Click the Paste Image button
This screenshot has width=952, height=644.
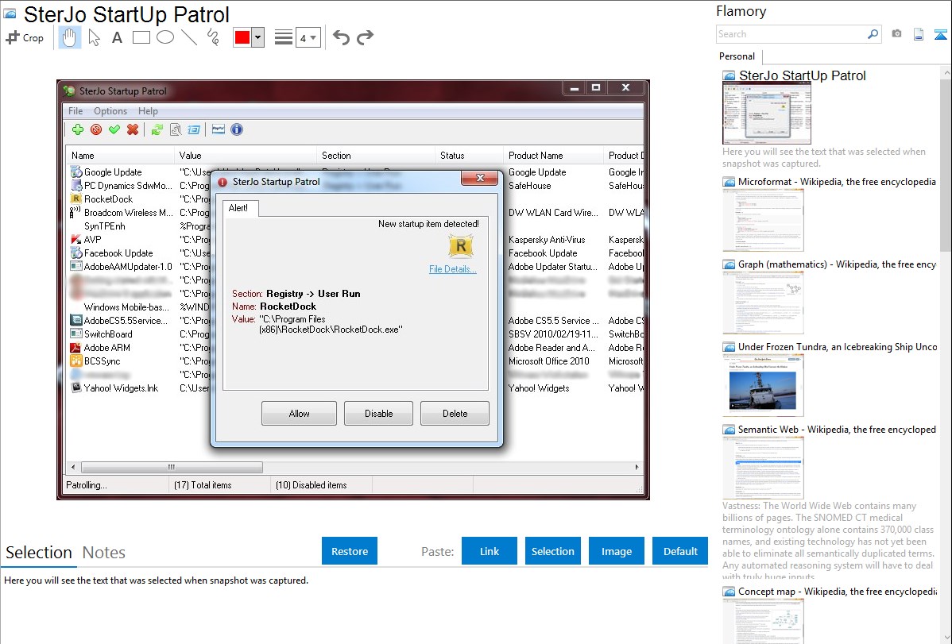point(616,551)
